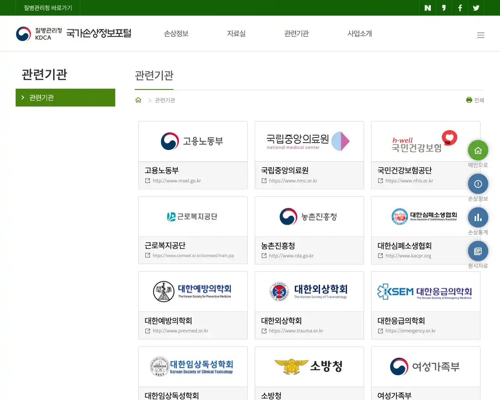The image size is (500, 400).
Task: Click the external link icon for 대한예방의학회
Action: (148, 330)
